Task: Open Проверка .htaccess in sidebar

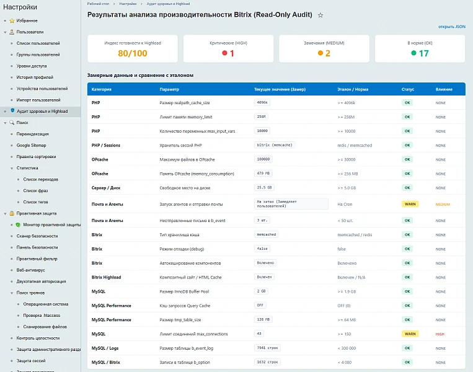Action: click(x=42, y=316)
